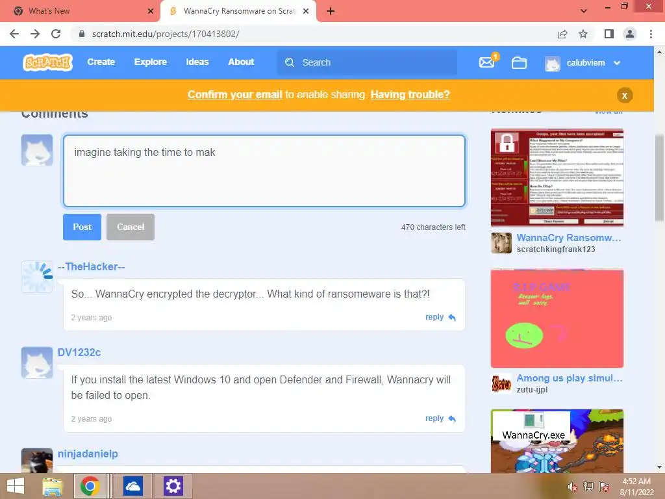Open the Chrome three-dot menu
665x499 pixels.
pos(651,34)
